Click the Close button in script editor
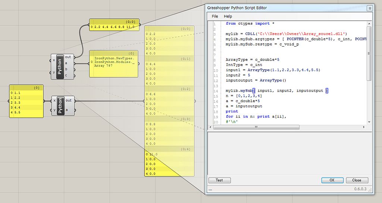This screenshot has width=382, height=203. (x=357, y=180)
